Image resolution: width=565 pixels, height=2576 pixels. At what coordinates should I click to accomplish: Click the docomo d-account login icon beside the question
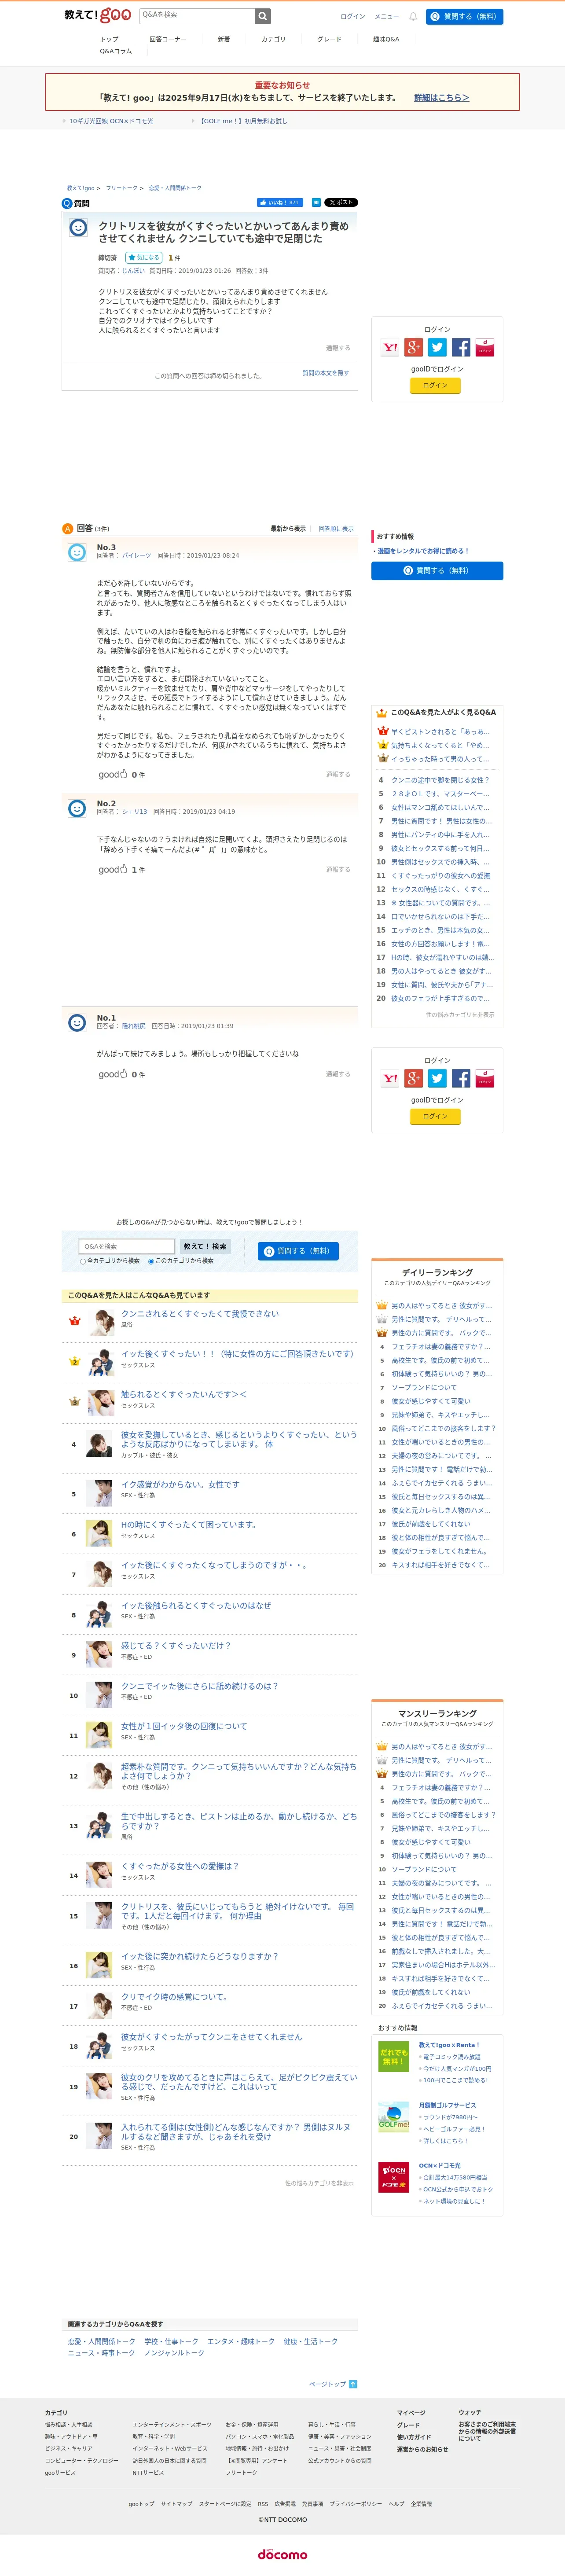pyautogui.click(x=485, y=347)
